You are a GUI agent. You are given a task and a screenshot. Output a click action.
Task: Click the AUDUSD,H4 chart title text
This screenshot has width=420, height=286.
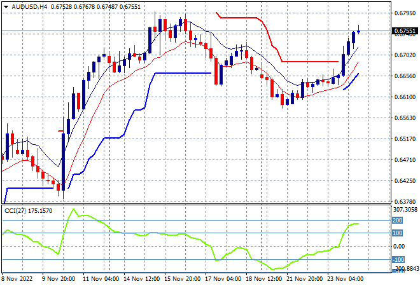[x=29, y=7]
